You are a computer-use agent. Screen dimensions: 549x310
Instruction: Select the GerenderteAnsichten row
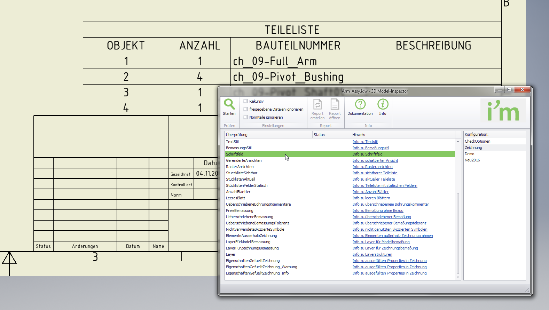[340, 160]
